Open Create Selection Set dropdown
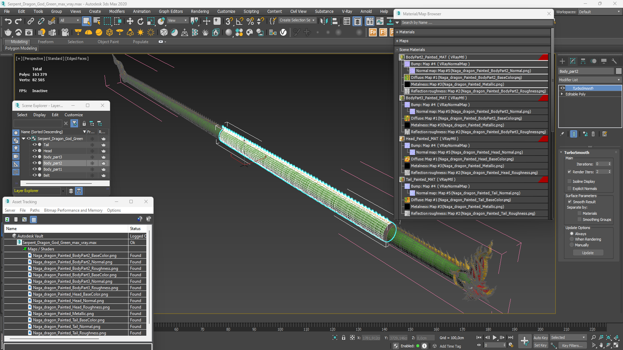 (x=297, y=20)
